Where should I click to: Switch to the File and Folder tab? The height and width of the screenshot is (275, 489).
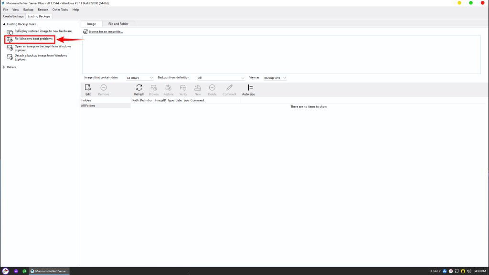pyautogui.click(x=118, y=24)
